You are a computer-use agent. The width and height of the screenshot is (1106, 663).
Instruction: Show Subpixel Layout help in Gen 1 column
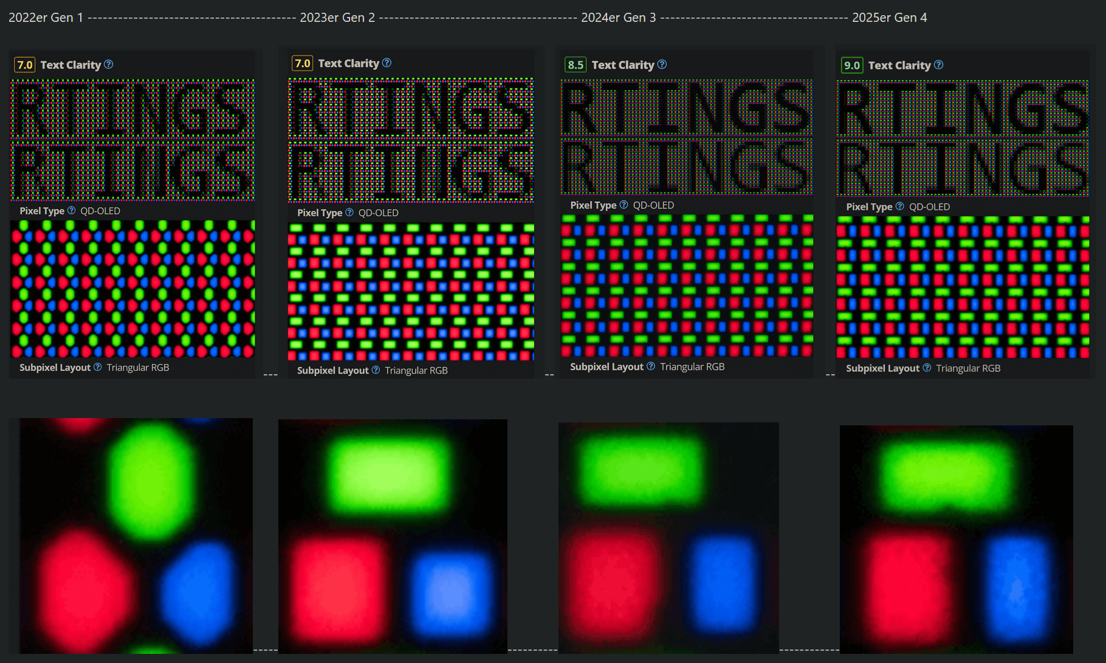(98, 367)
